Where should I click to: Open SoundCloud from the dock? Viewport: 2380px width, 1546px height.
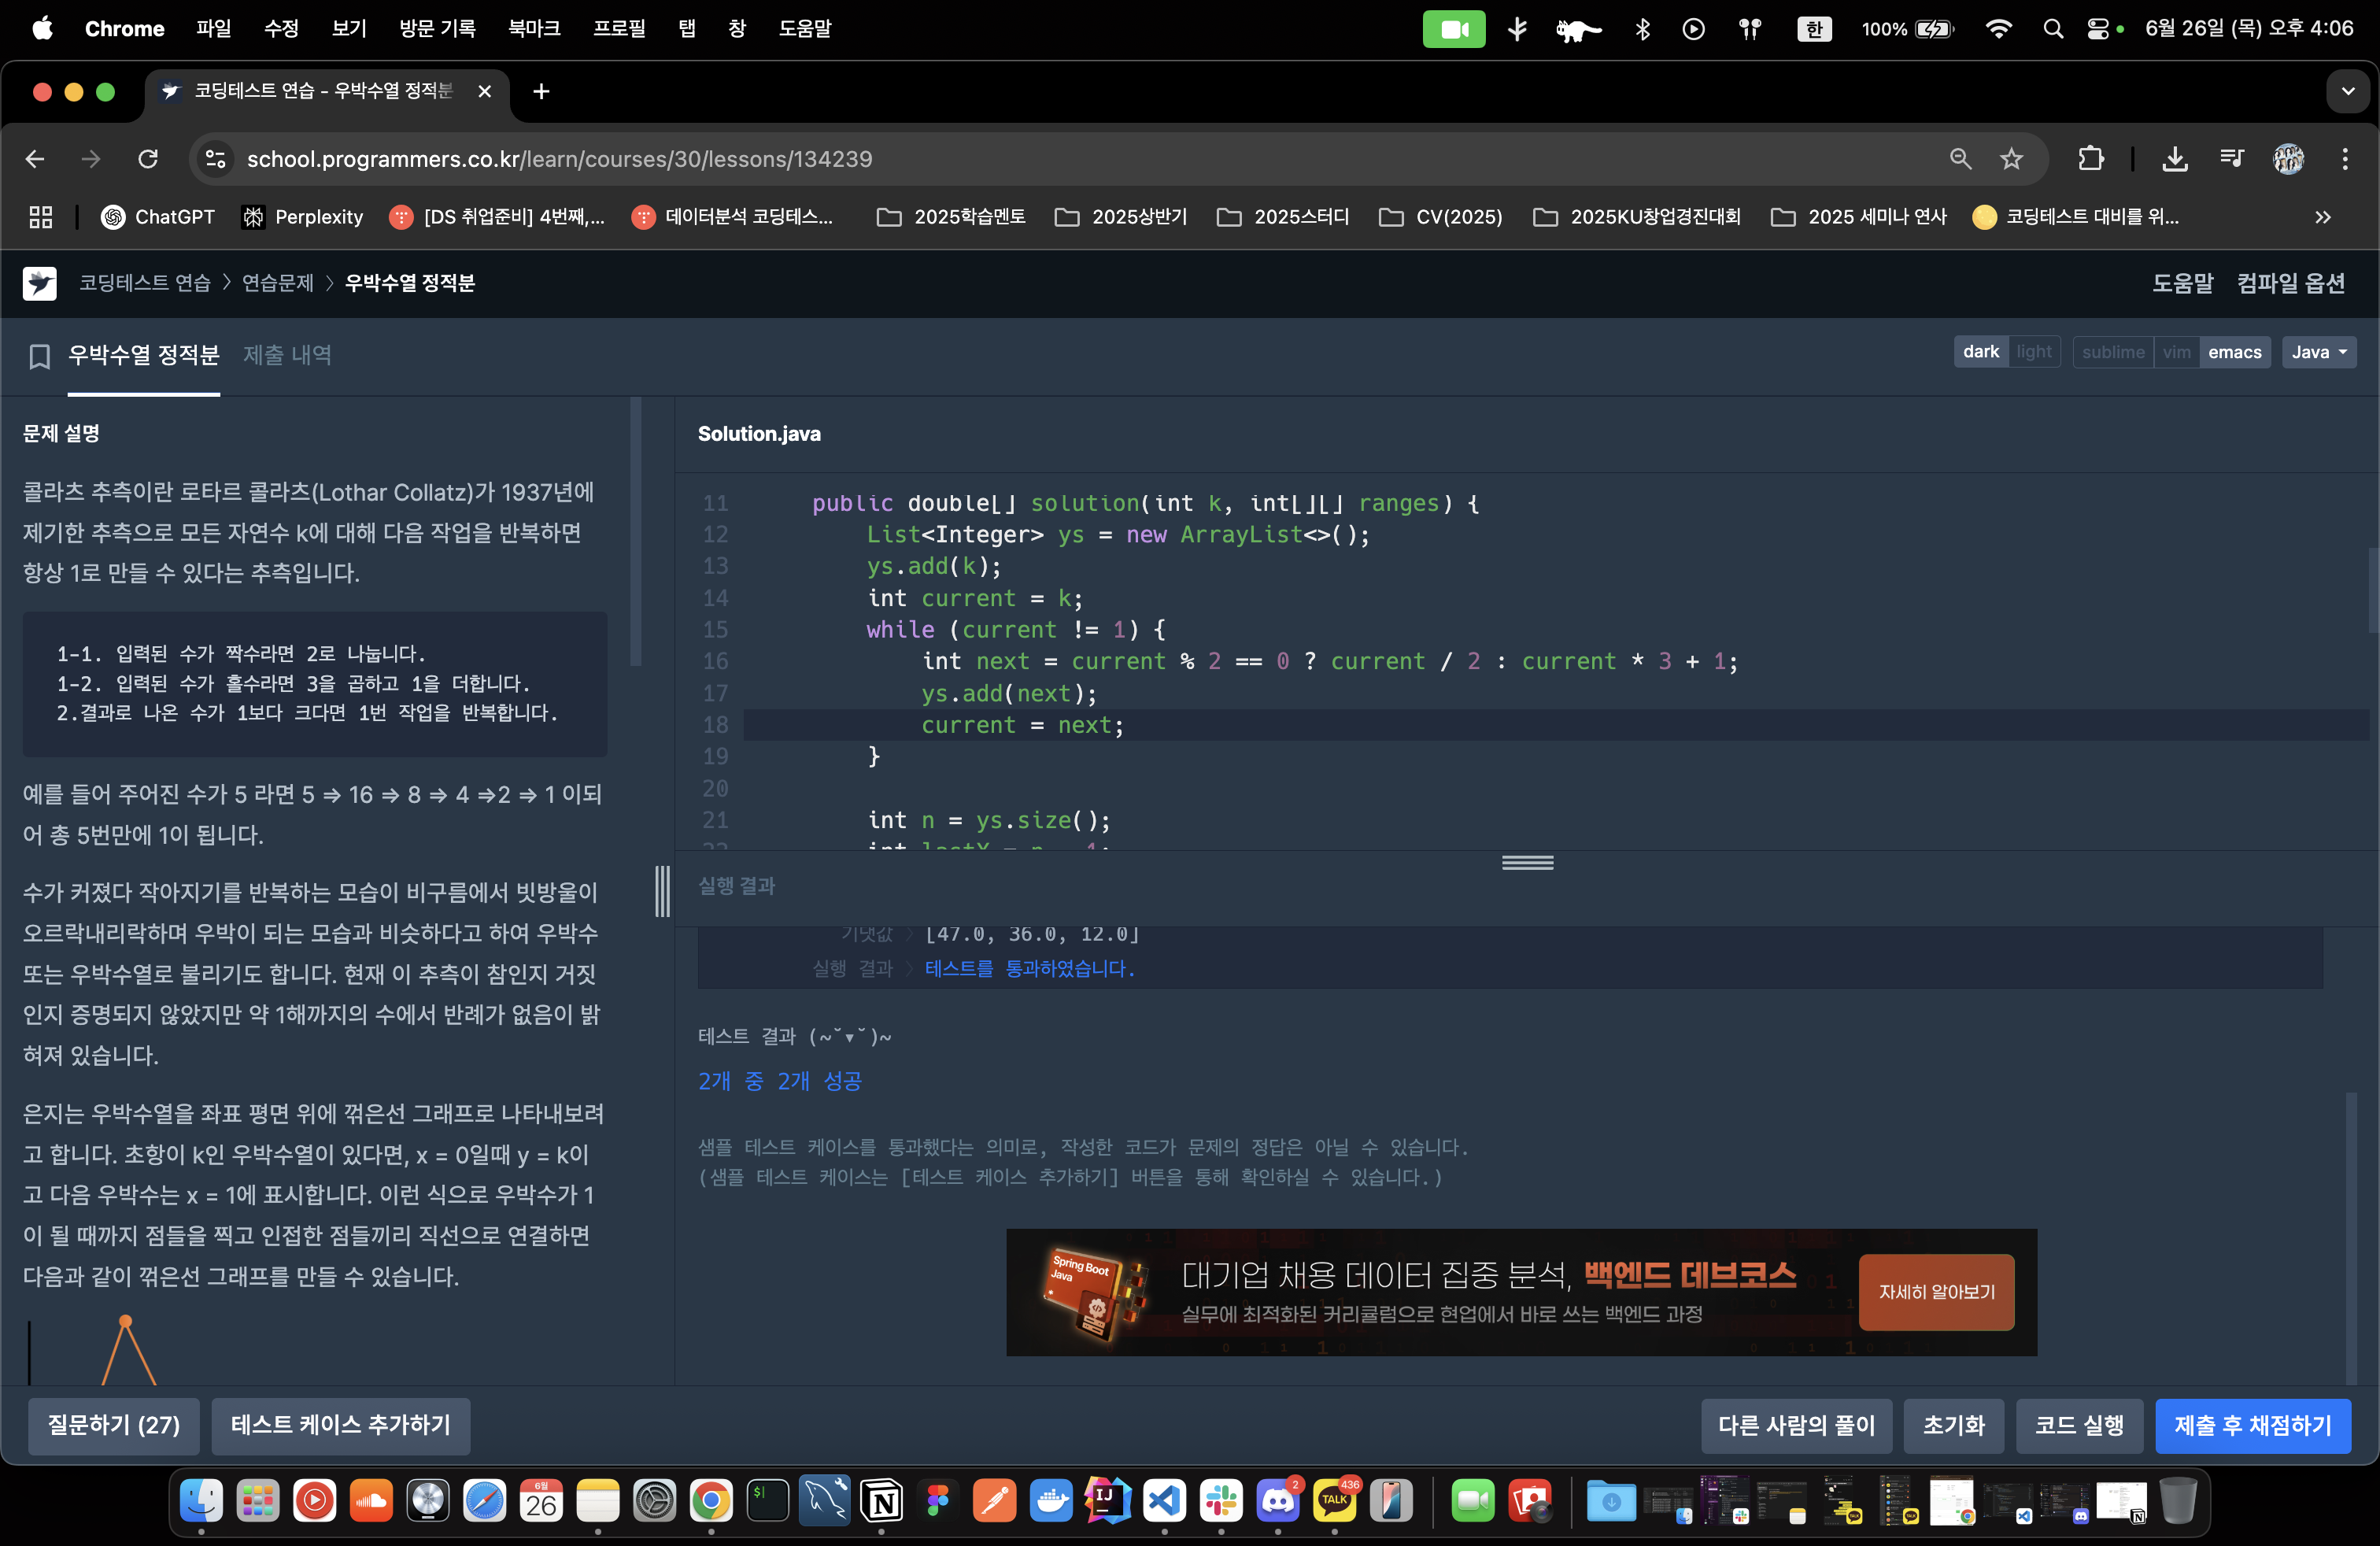371,1500
